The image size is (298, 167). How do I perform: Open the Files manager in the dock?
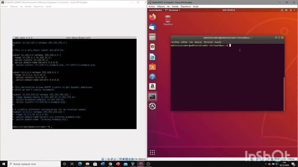tap(152, 37)
